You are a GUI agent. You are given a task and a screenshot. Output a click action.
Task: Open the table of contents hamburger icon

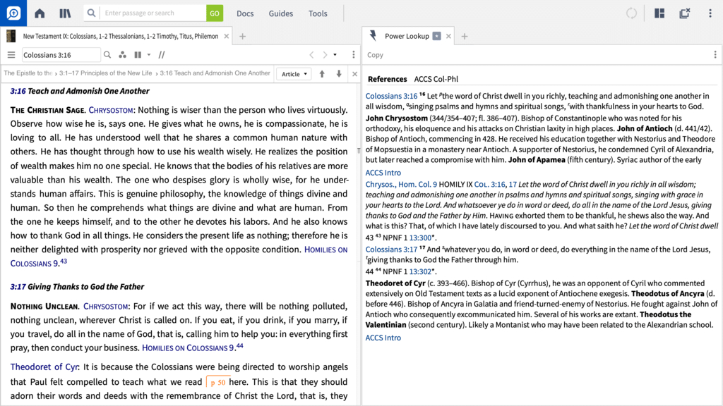click(11, 55)
